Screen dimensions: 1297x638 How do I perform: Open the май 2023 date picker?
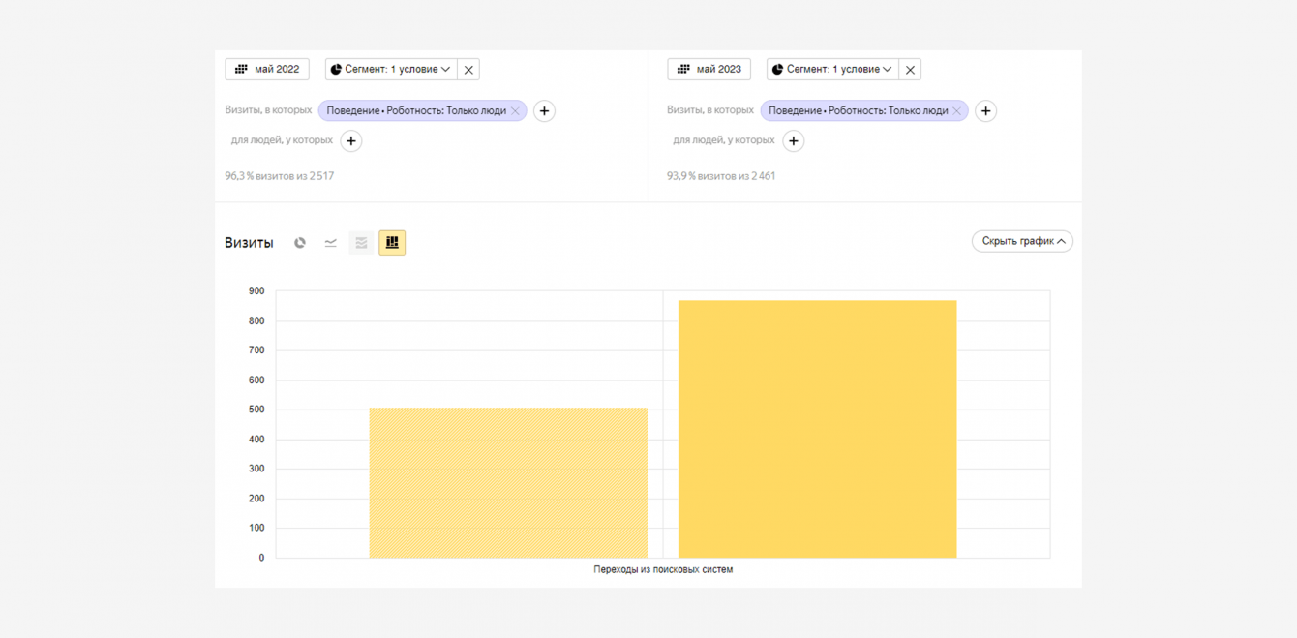[x=709, y=70]
